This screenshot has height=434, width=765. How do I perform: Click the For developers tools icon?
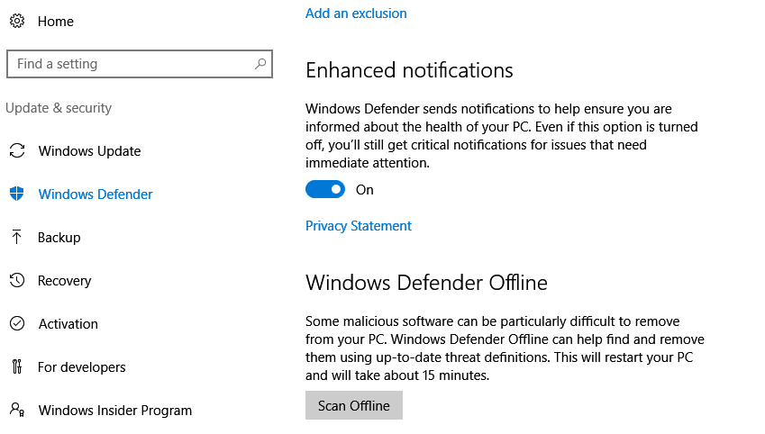click(17, 366)
